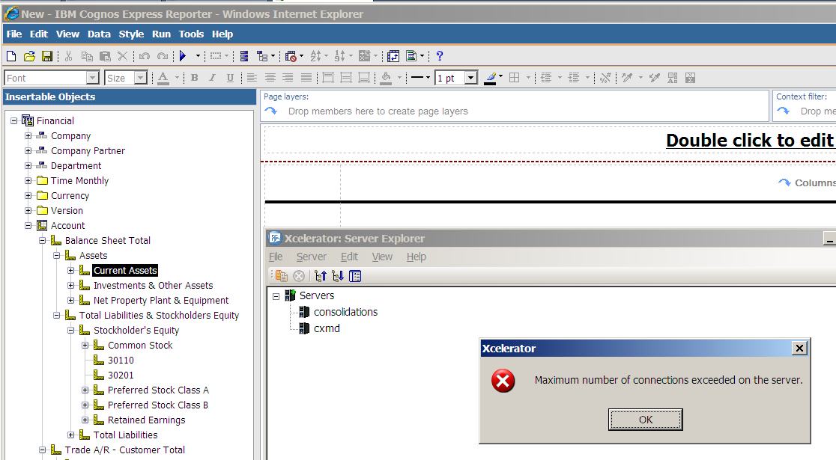
Task: Click the Delete X icon in the toolbar
Action: click(x=123, y=56)
